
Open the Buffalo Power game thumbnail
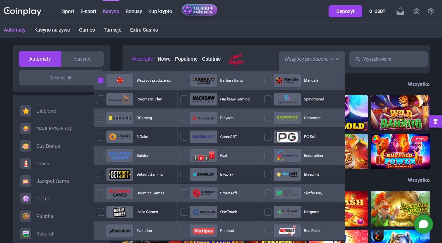(400, 151)
